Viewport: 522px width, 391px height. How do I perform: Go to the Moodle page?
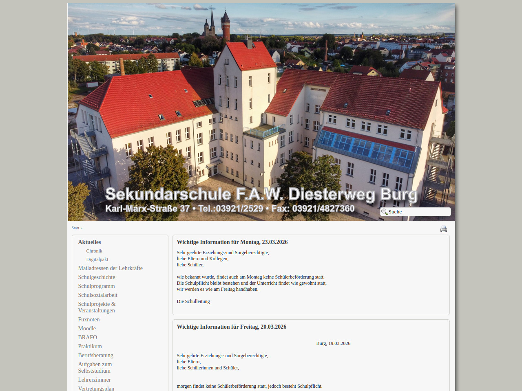(x=87, y=328)
